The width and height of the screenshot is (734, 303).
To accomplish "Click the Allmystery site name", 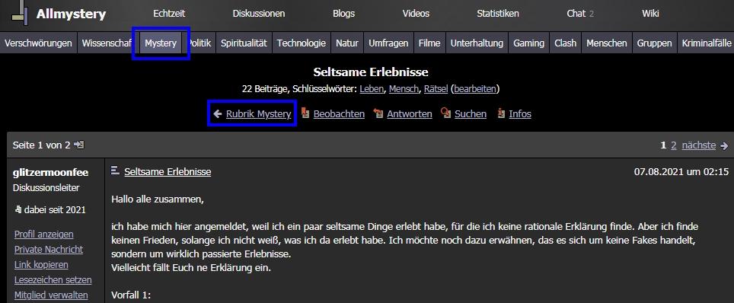I will tap(71, 14).
